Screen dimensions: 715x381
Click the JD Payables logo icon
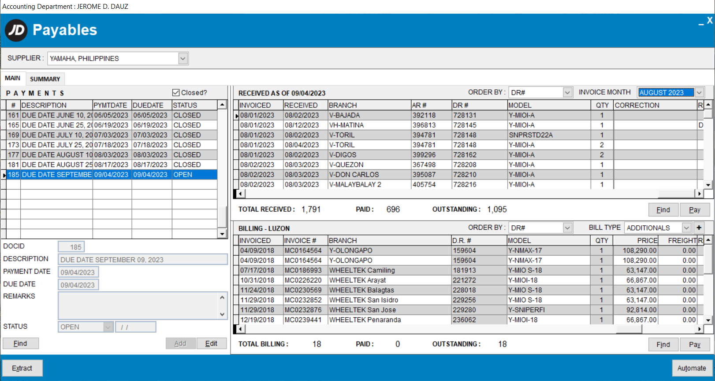16,30
